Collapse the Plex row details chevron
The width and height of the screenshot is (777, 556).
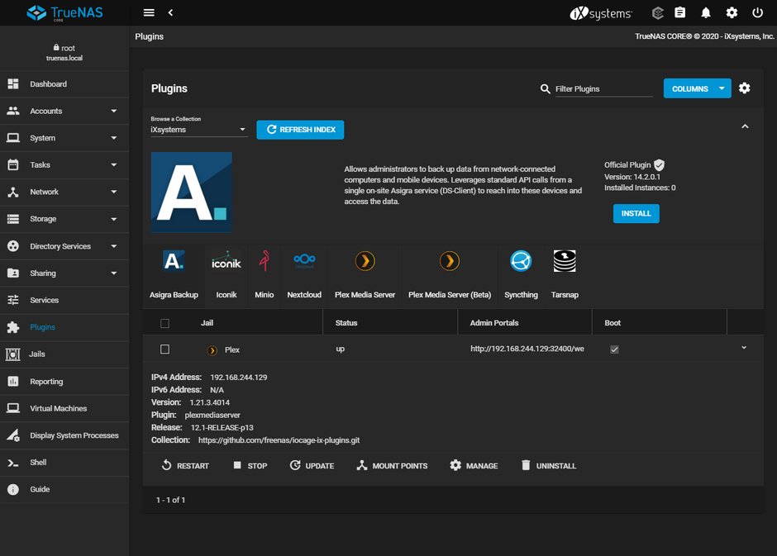(x=744, y=348)
